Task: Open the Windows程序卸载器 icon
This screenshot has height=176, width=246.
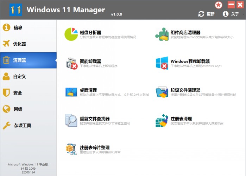Action: coord(162,63)
